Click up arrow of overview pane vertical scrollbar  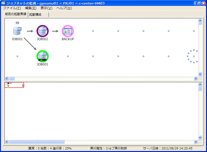click(x=200, y=84)
